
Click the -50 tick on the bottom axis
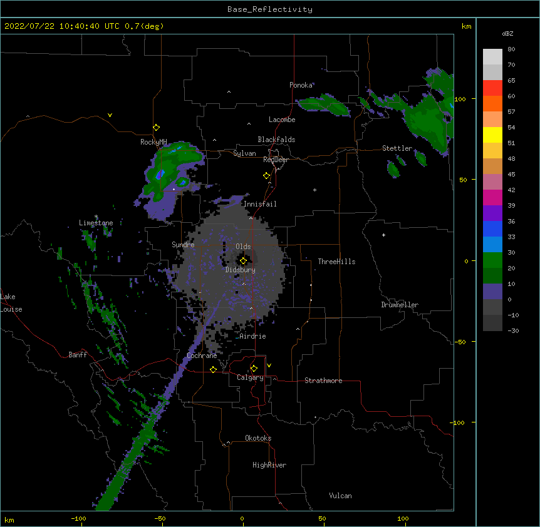pos(160,519)
